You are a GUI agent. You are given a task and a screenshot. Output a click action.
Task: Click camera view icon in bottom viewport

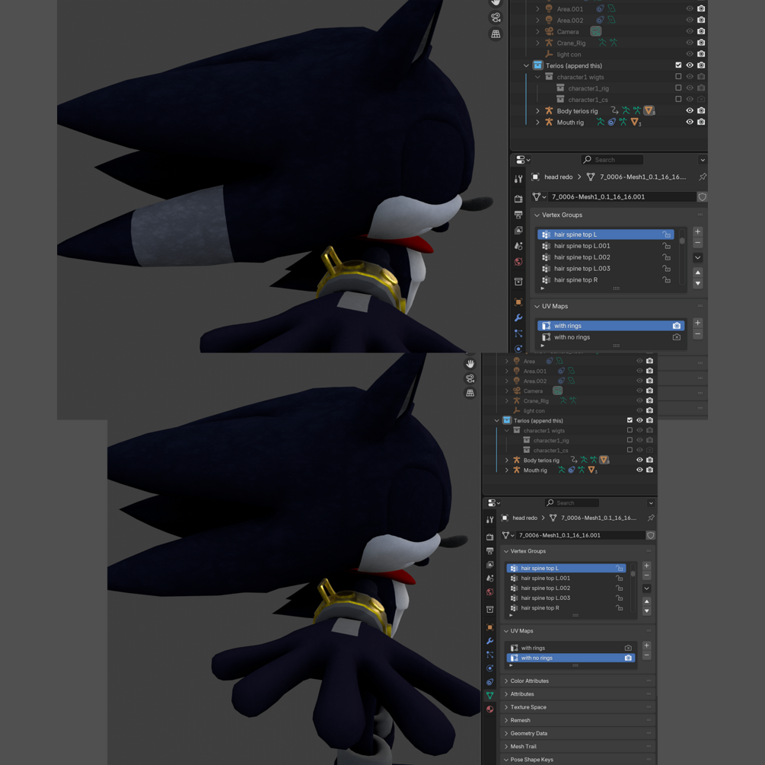coord(470,378)
